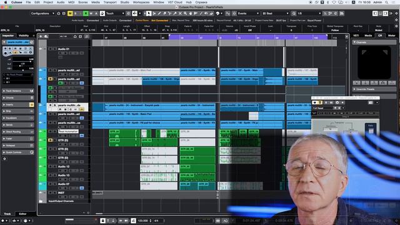Select the Mute X tool
400x225 pixels.
[180, 13]
